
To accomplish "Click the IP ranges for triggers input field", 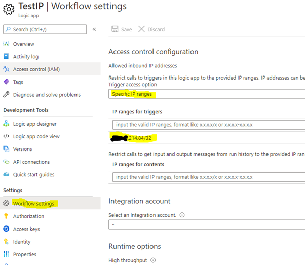I will [209, 125].
